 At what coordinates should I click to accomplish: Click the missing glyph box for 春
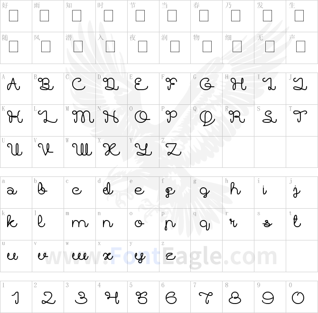tap(204, 16)
